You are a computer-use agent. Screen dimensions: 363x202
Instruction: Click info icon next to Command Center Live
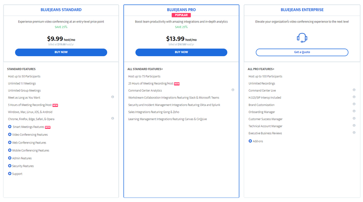pyautogui.click(x=353, y=90)
